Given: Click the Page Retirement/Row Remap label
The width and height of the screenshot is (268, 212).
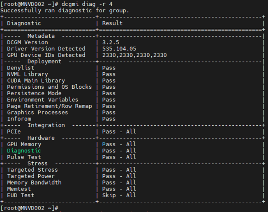Looking at the screenshot, I should tap(49, 106).
